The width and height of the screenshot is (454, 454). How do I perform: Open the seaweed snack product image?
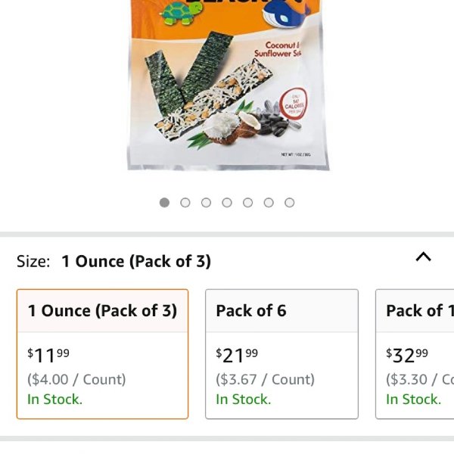click(229, 85)
